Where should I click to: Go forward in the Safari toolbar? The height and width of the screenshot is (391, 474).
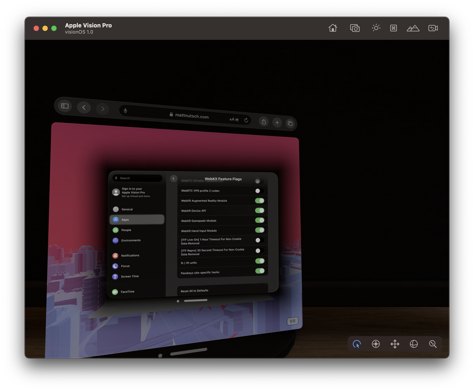[103, 109]
